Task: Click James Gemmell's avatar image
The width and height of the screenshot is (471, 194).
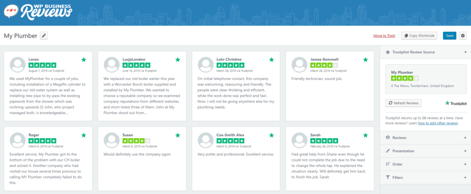Action: pos(299,65)
